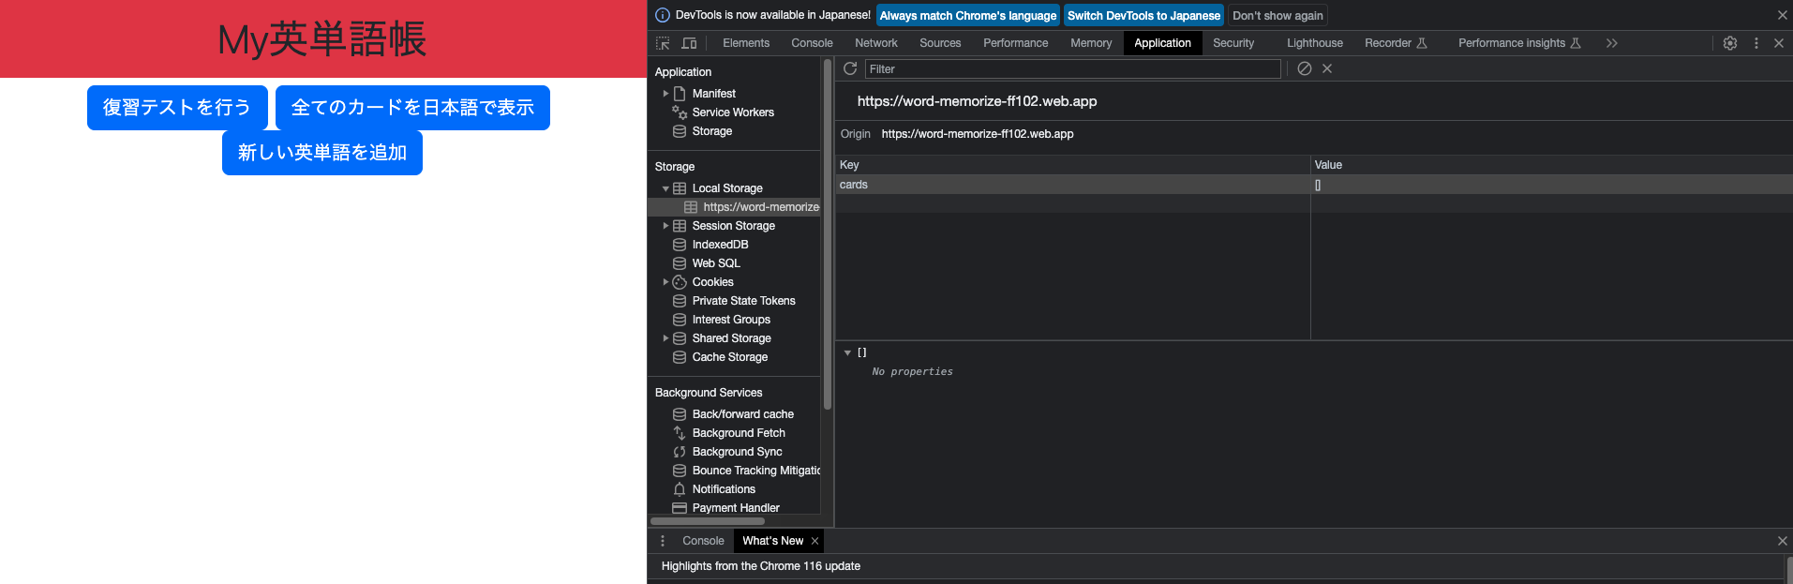
Task: Select Shared Storage item
Action: [x=731, y=338]
